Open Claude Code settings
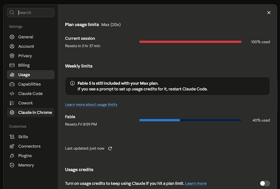 pos(31,93)
